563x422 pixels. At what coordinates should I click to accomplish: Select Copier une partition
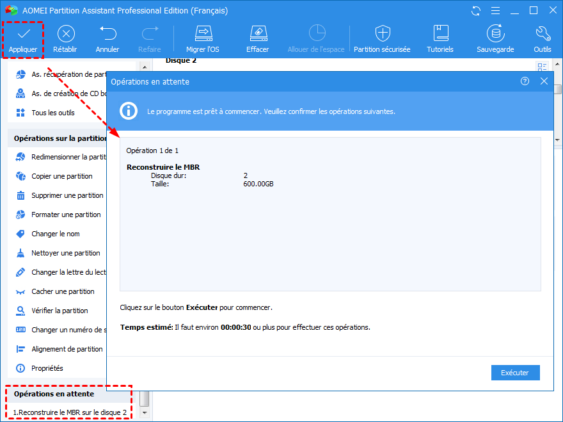54,176
